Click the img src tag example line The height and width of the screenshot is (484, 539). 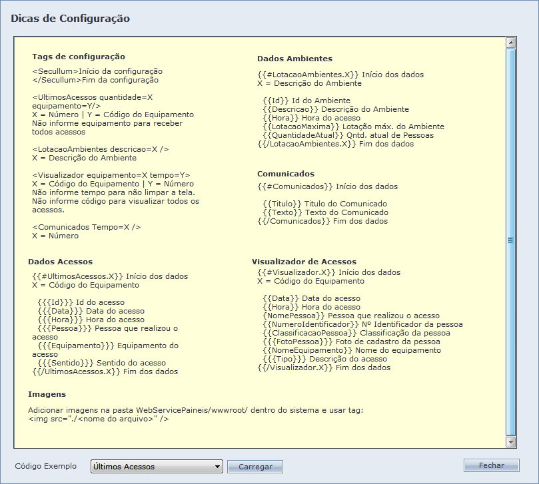98,419
